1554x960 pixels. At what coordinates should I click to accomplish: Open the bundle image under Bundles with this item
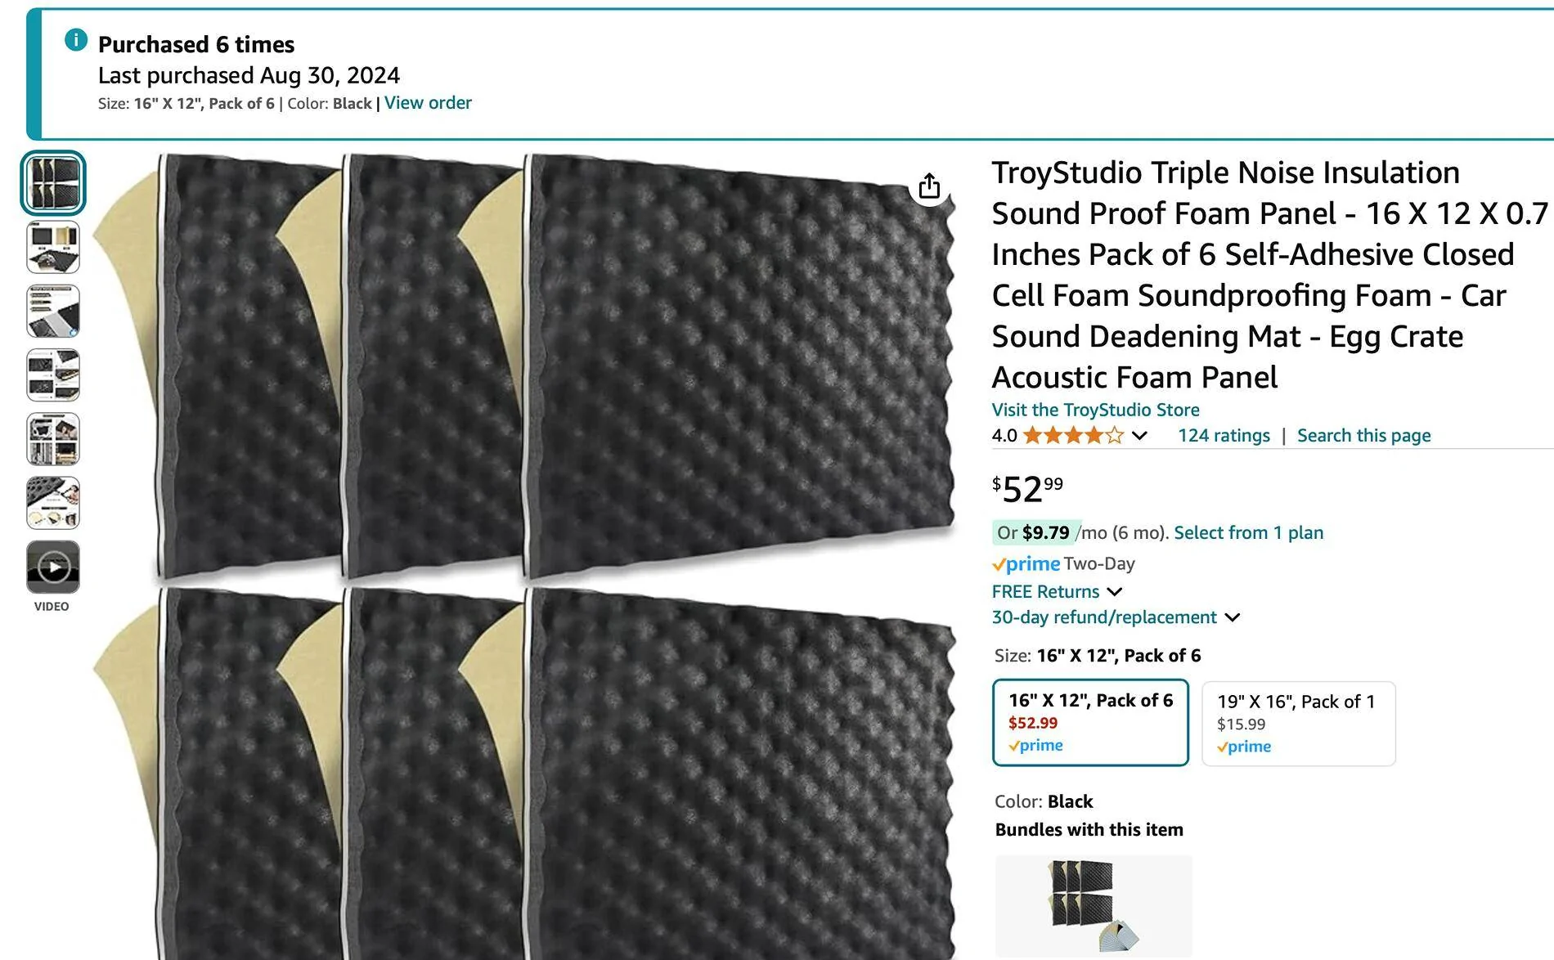[x=1094, y=906]
